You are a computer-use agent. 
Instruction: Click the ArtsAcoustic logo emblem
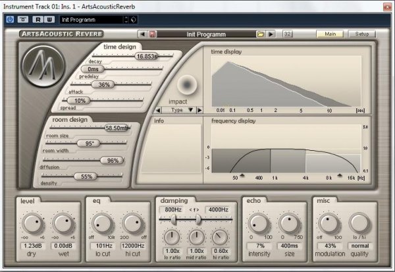click(x=43, y=67)
